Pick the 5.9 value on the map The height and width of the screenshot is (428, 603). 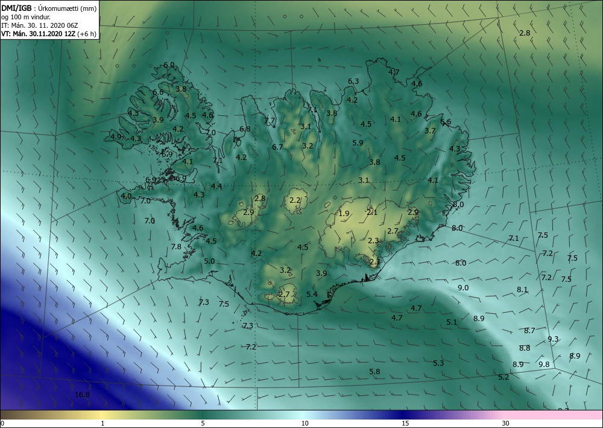tap(358, 143)
